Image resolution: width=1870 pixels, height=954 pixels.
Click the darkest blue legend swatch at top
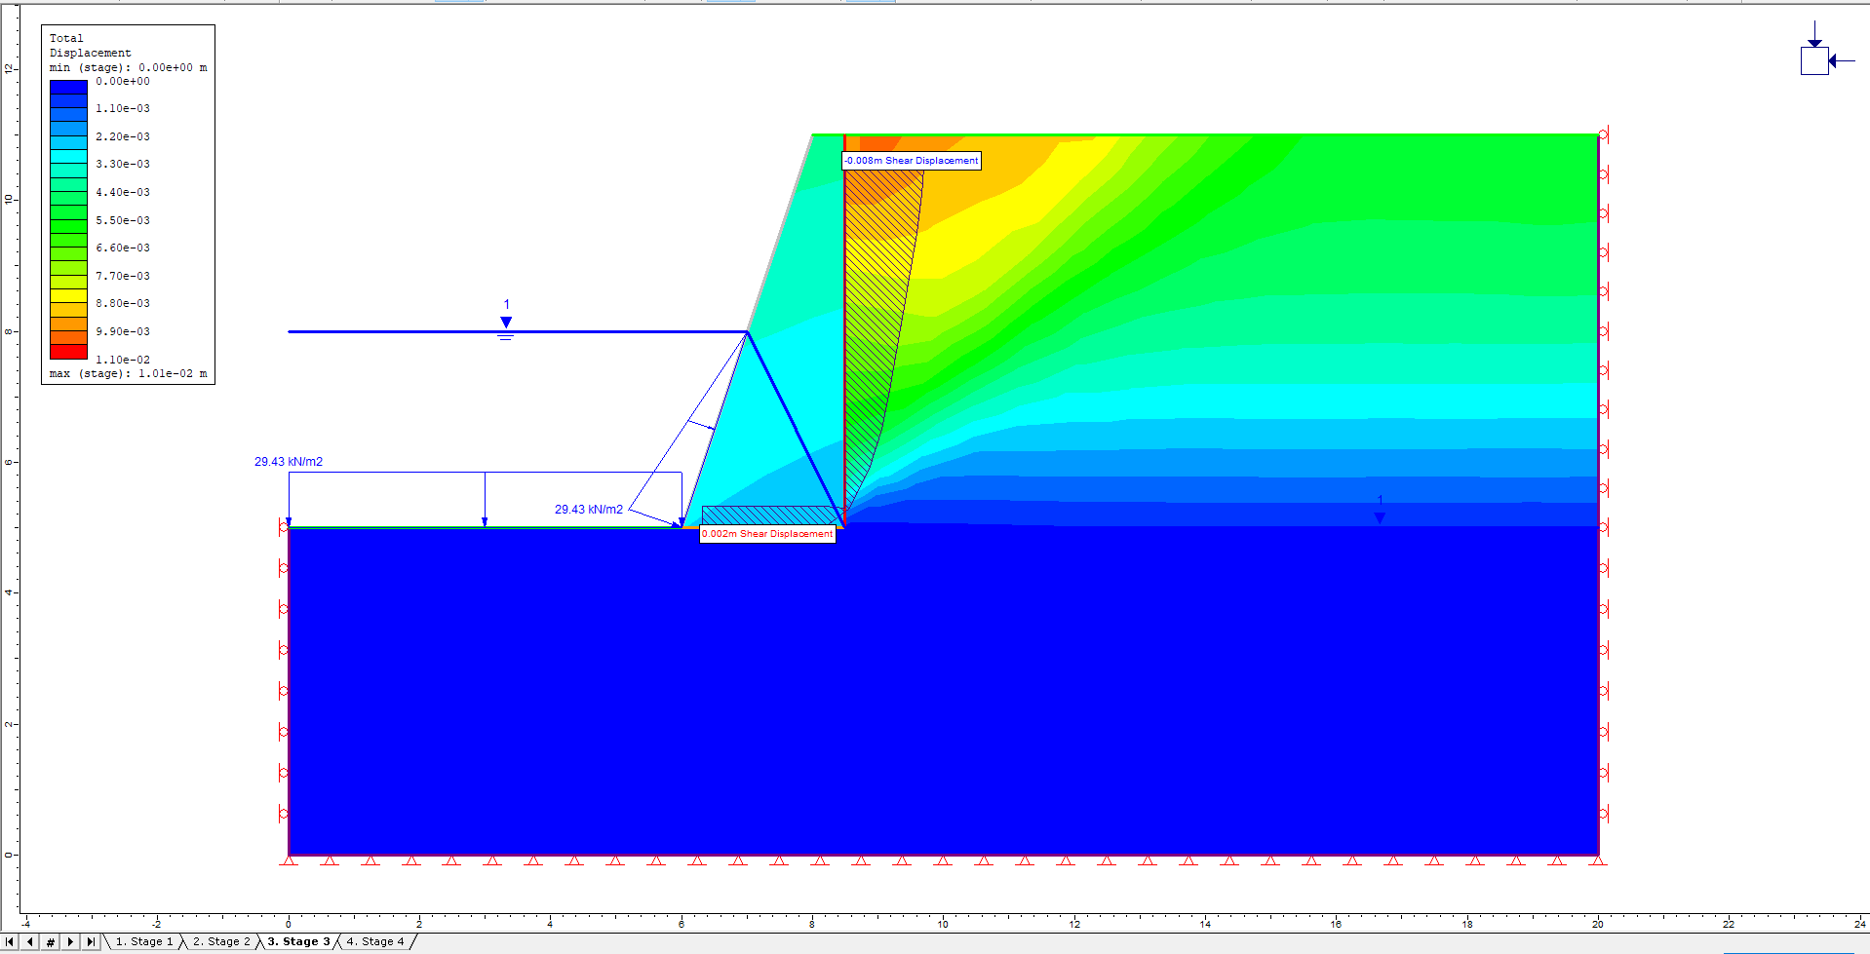68,87
